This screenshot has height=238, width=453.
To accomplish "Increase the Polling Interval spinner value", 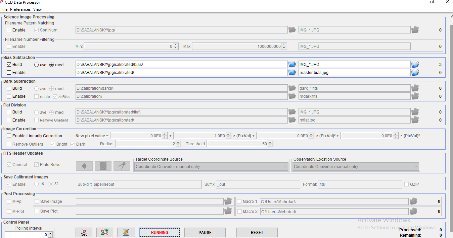I will [50, 233].
